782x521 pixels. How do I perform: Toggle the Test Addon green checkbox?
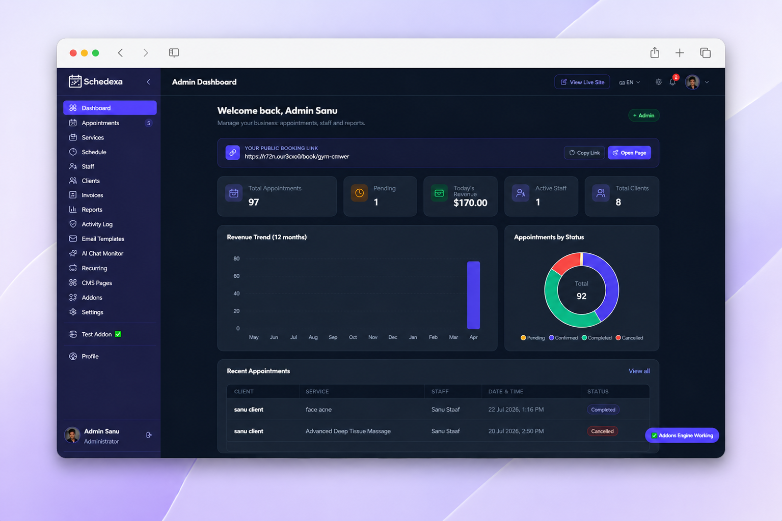point(118,334)
